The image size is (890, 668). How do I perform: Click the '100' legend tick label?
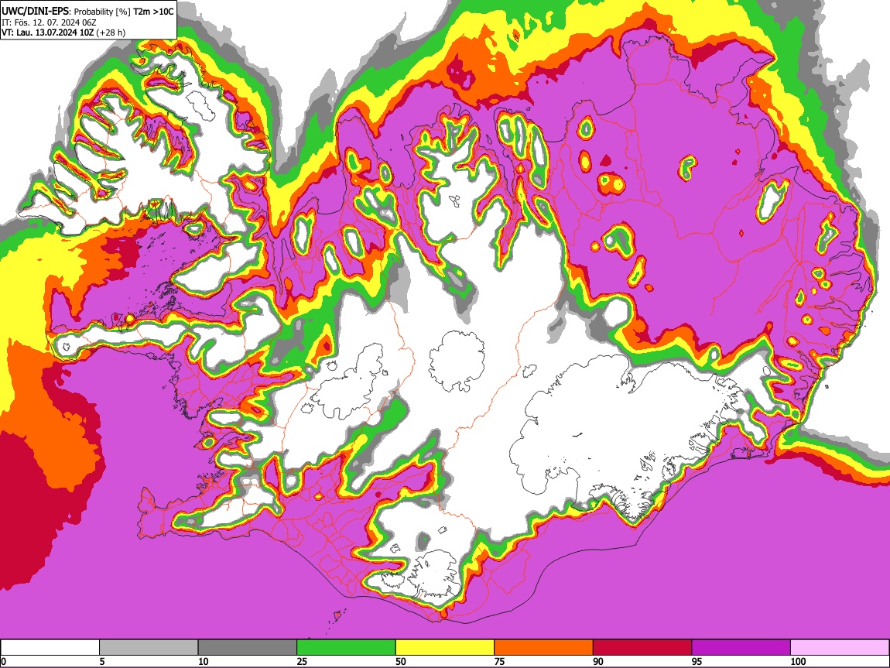[798, 661]
